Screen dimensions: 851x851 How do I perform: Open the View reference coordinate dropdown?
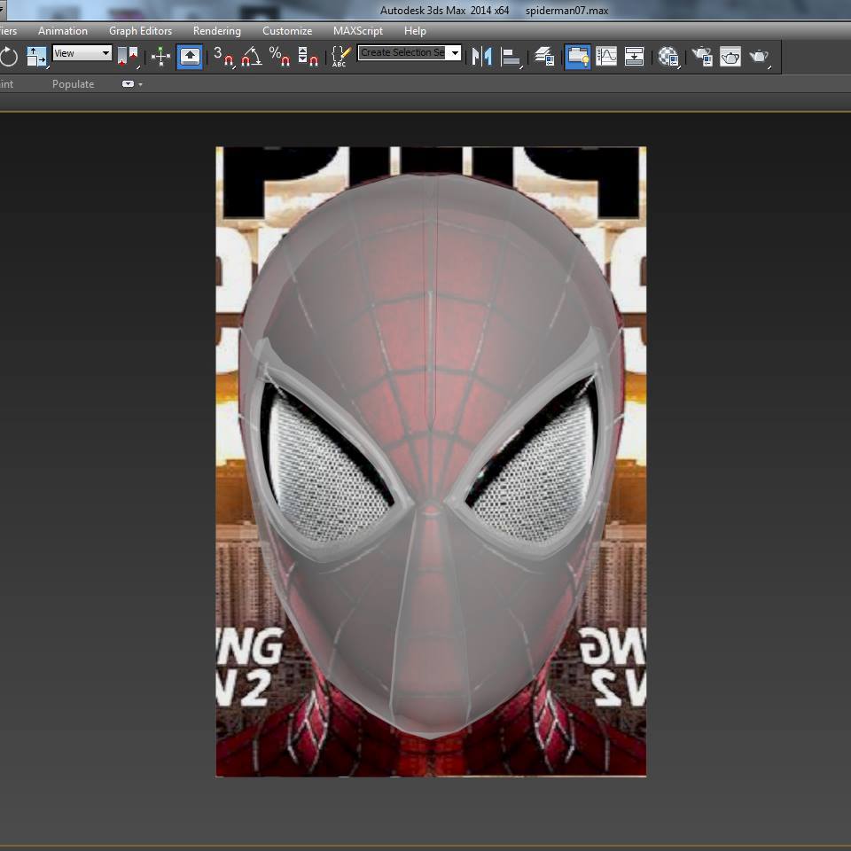point(82,53)
